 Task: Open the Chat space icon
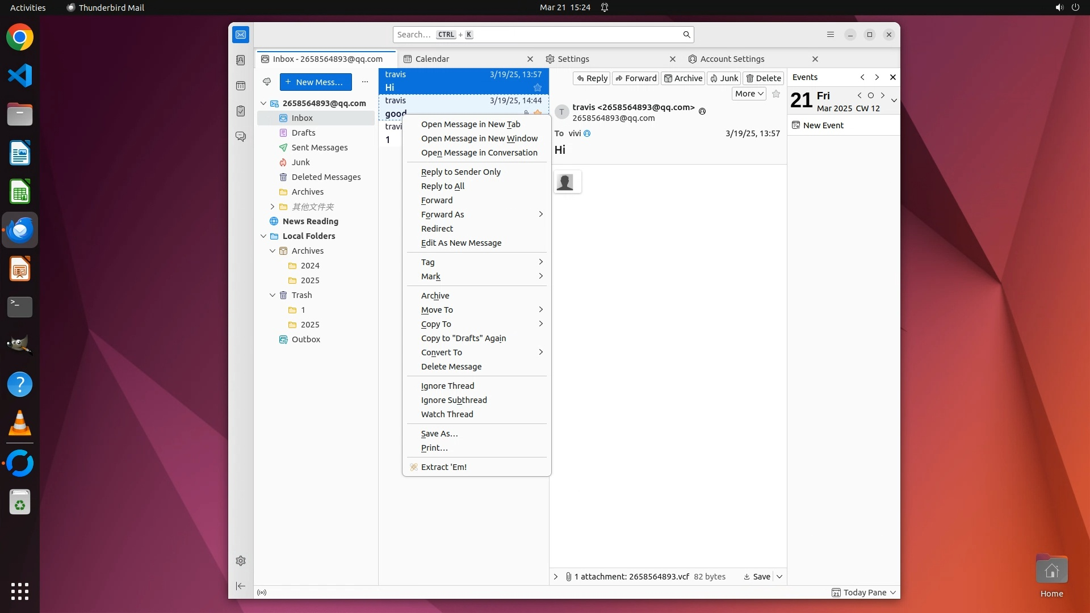241,137
